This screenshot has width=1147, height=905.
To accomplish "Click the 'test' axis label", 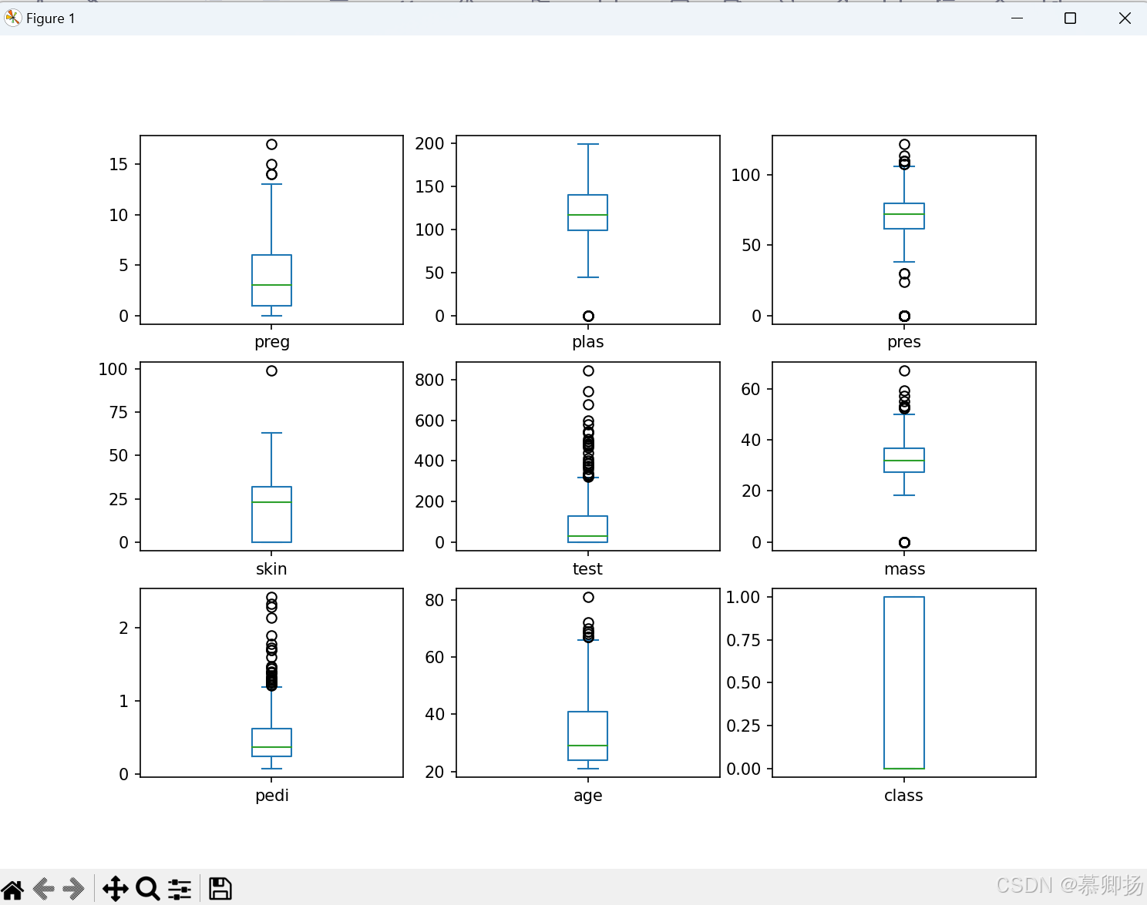I will (x=587, y=568).
